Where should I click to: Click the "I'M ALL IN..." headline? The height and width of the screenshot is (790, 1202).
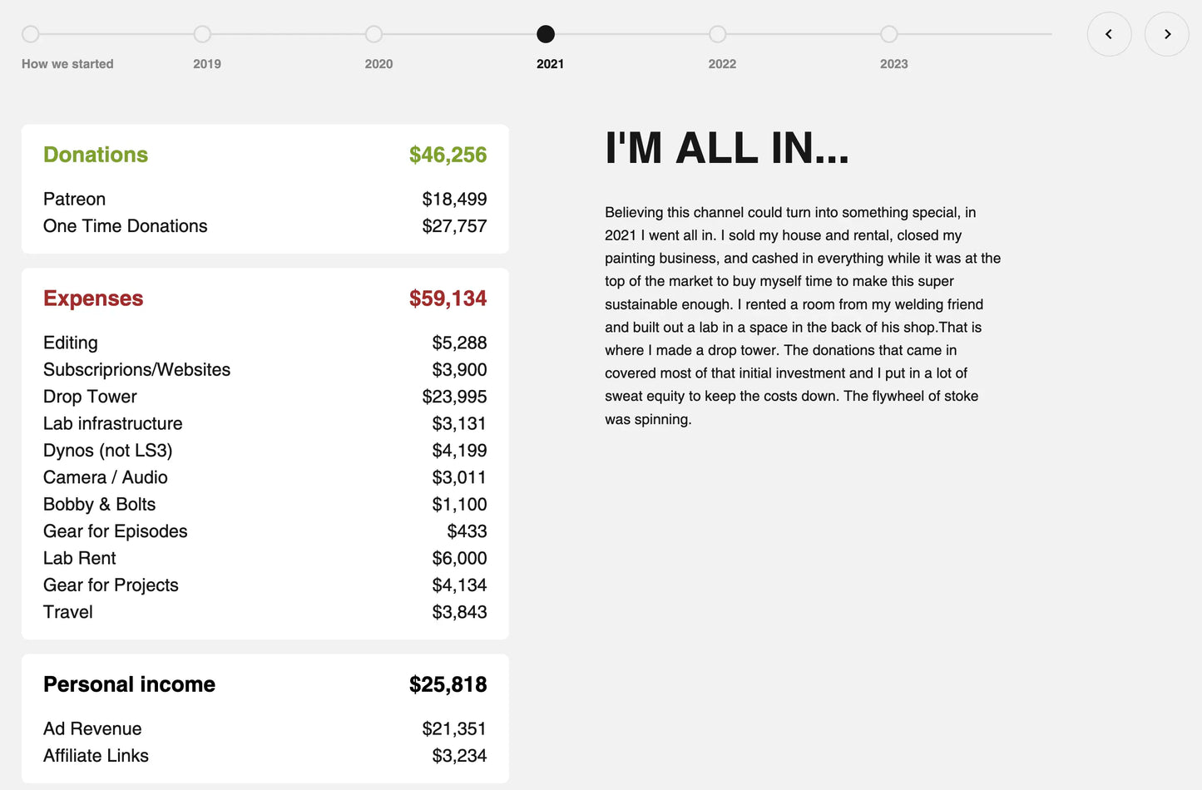tap(727, 149)
